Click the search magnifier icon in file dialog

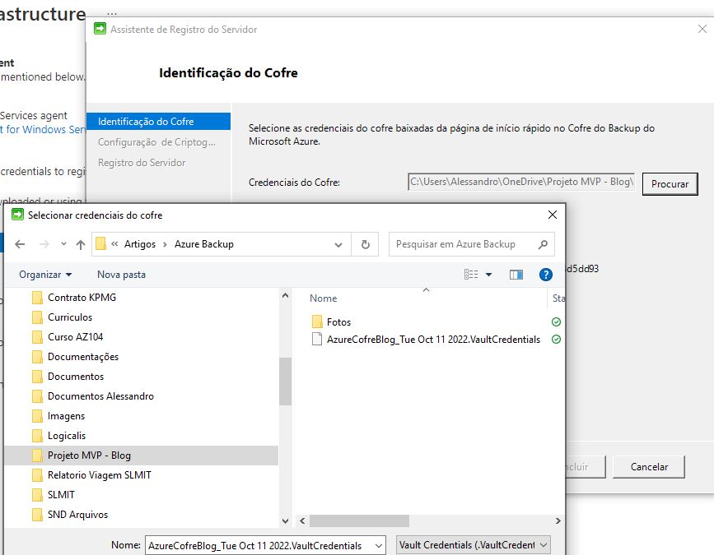[543, 244]
